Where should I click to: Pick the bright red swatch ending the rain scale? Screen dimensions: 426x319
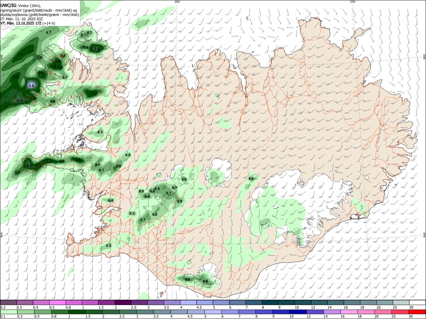point(417,312)
